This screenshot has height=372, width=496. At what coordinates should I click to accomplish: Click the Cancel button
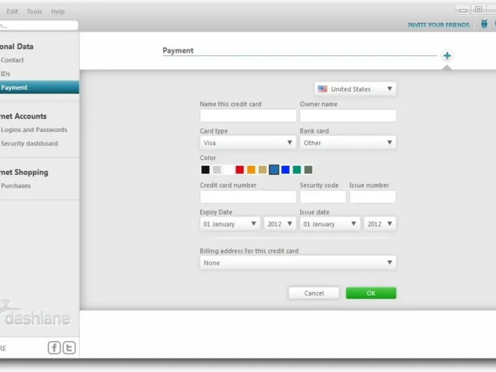pos(314,293)
